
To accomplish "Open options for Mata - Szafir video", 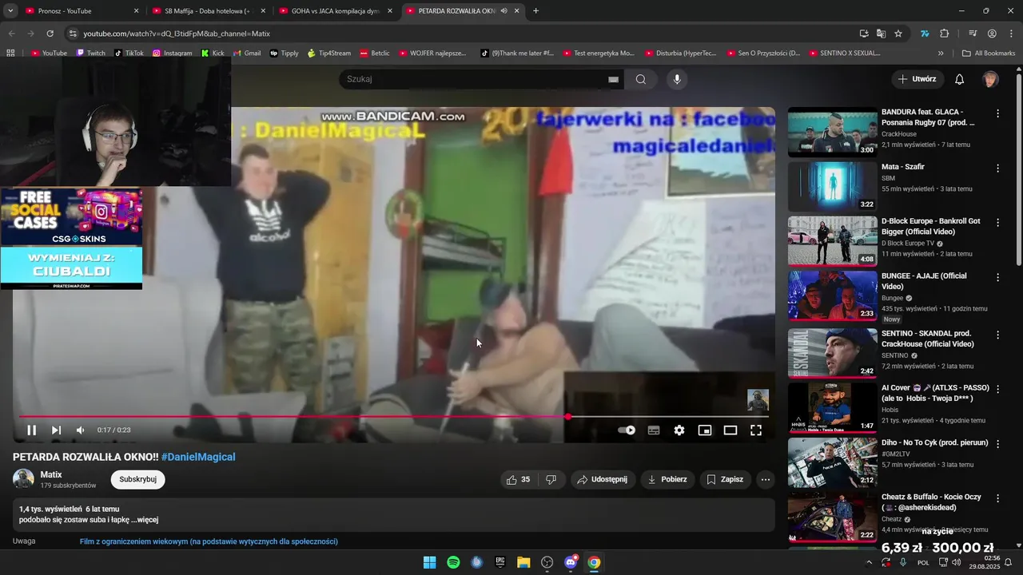I will click(x=997, y=168).
